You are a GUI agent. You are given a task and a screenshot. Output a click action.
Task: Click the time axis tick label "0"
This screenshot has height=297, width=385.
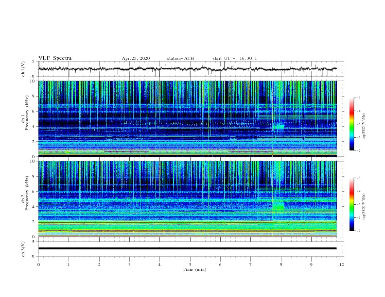pos(38,264)
